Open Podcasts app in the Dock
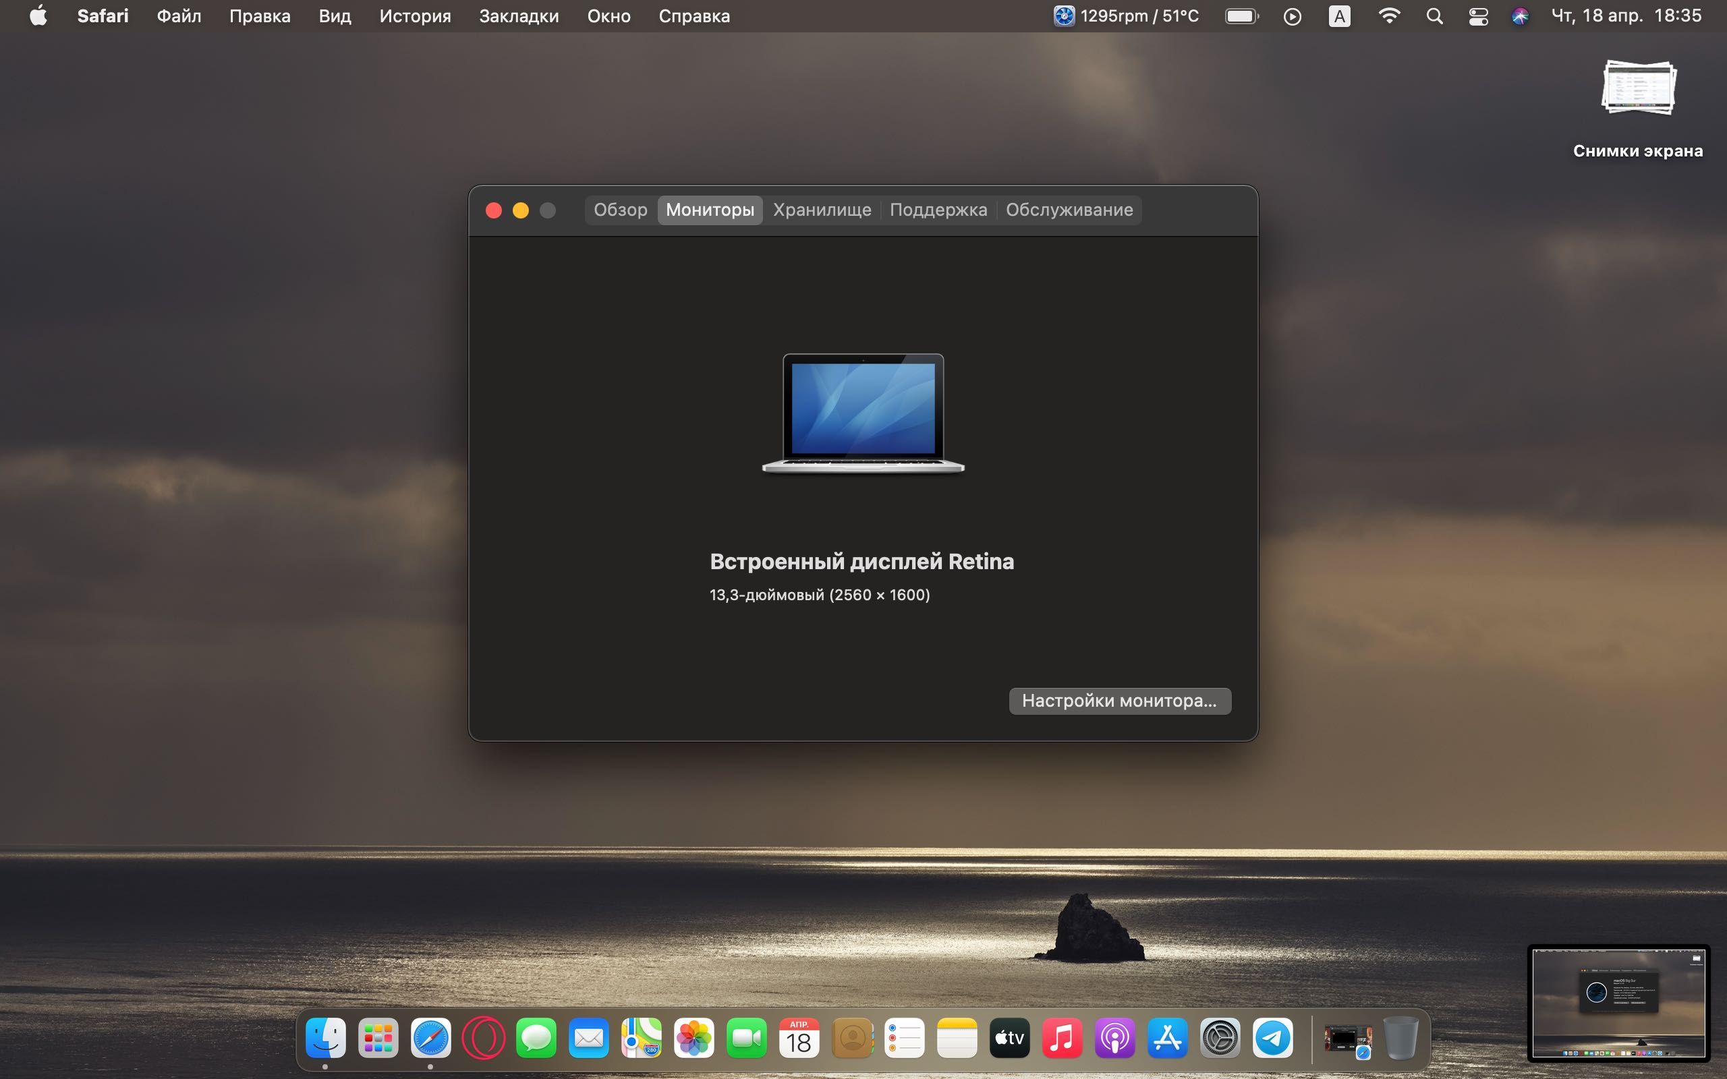Screen dimensions: 1727x1079 coord(1114,1038)
